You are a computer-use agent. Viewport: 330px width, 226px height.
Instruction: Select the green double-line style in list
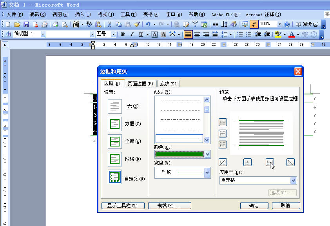[179, 139]
